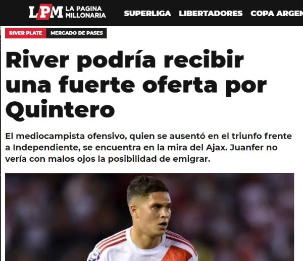
Task: Open the SUPERLIGA menu item
Action: click(147, 13)
